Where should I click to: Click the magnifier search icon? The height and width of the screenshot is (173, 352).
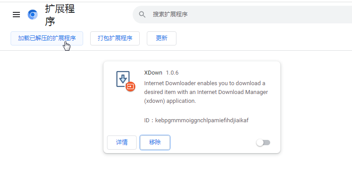[142, 15]
